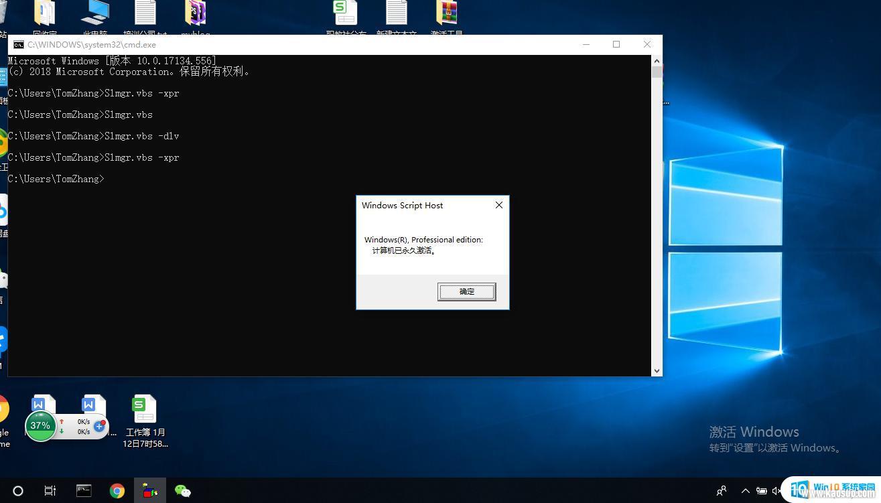Switch to the Command Prompt taskbar icon
Image resolution: width=881 pixels, height=503 pixels.
(84, 491)
